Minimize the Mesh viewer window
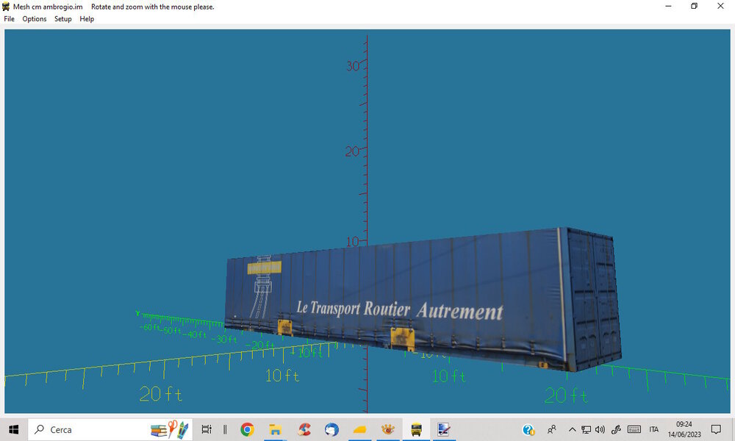The width and height of the screenshot is (735, 441). 668,6
